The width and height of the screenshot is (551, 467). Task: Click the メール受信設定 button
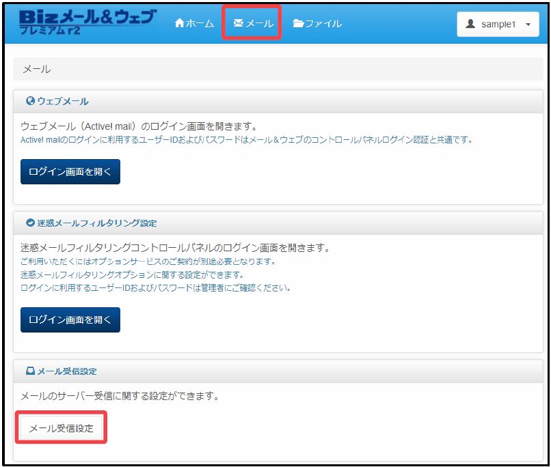tap(61, 428)
